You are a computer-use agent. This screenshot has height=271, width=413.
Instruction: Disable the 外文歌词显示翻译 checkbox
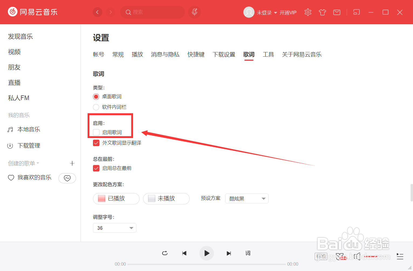click(x=96, y=143)
